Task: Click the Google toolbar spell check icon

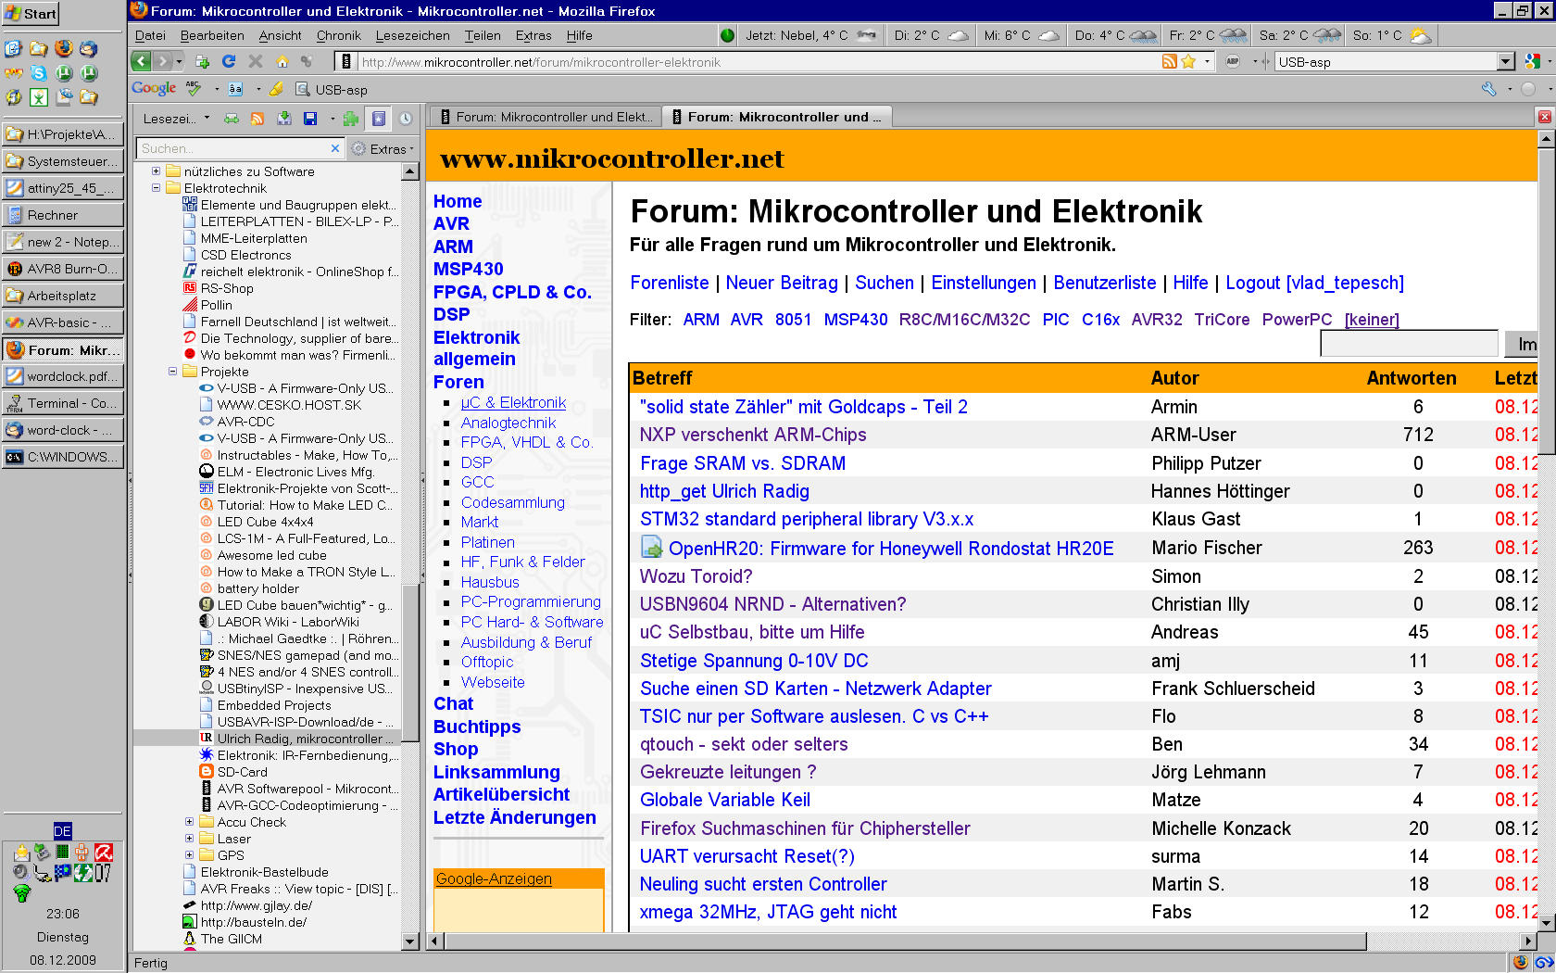Action: (x=194, y=89)
